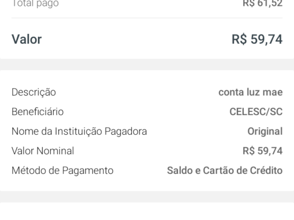
Task: Click the gray gap below Valor card
Action: (x=147, y=65)
